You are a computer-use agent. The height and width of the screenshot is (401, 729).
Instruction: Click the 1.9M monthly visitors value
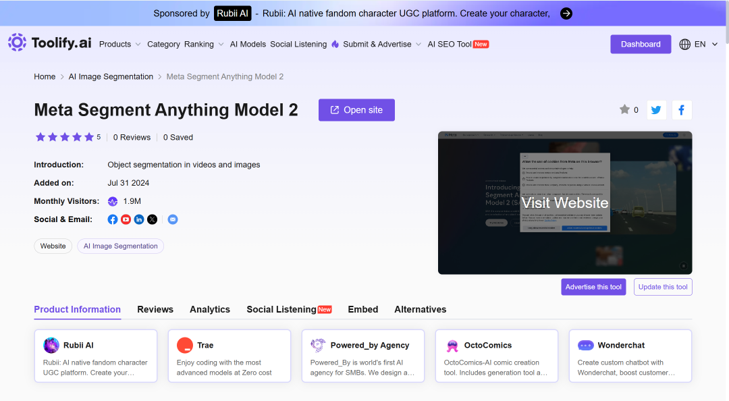132,201
